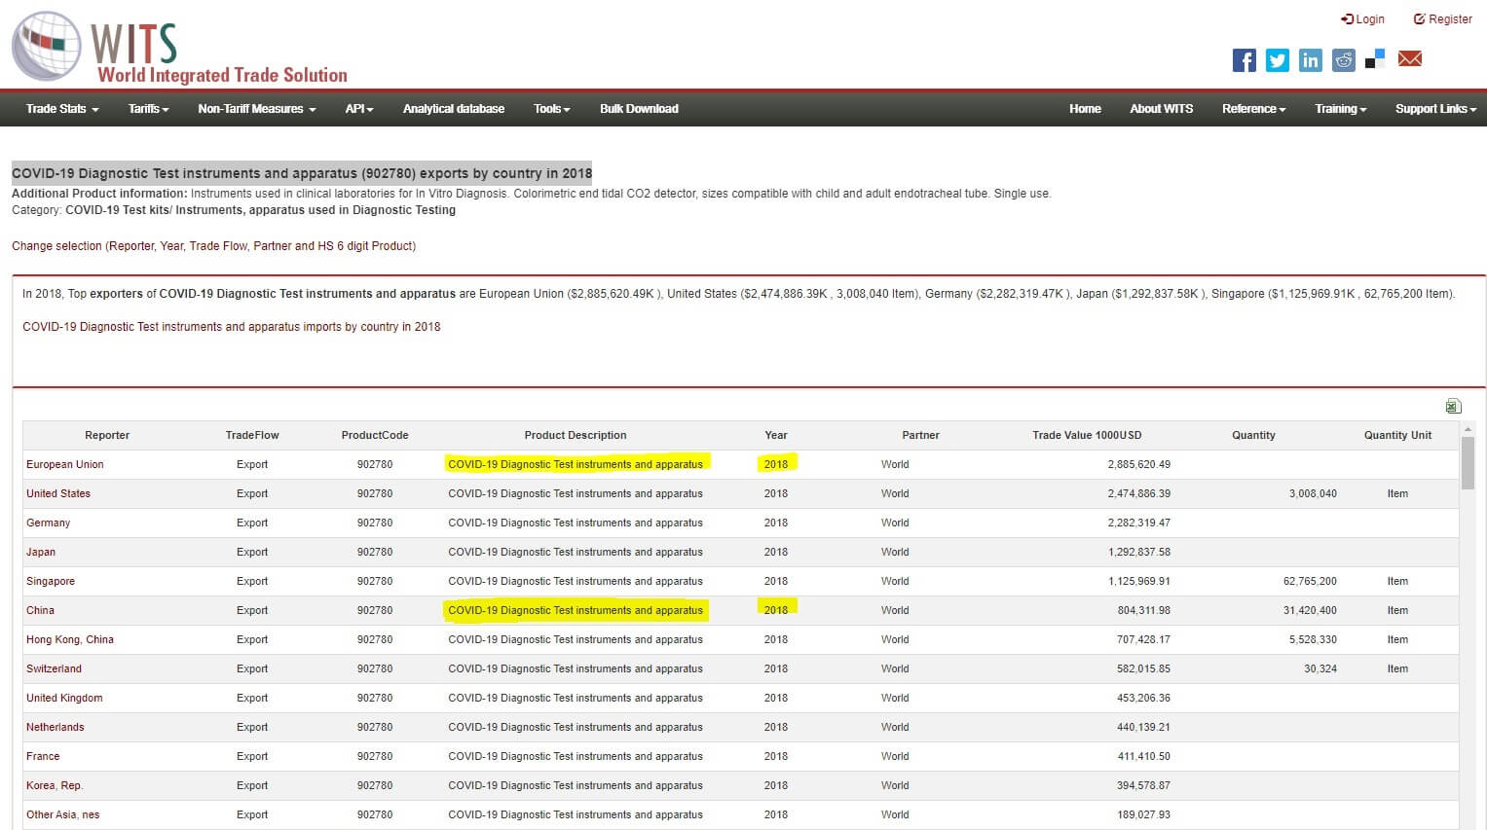Open the Change selection link

[x=213, y=246]
